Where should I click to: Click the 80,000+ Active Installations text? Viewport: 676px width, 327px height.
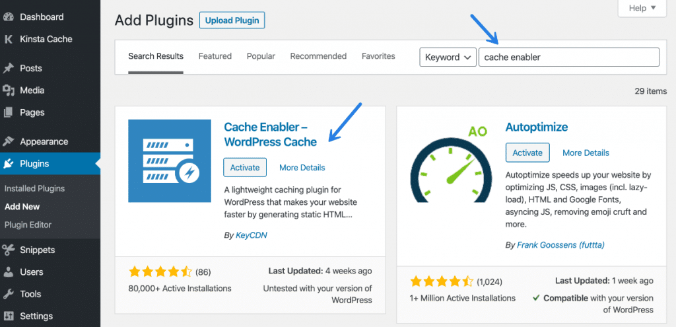(x=180, y=288)
